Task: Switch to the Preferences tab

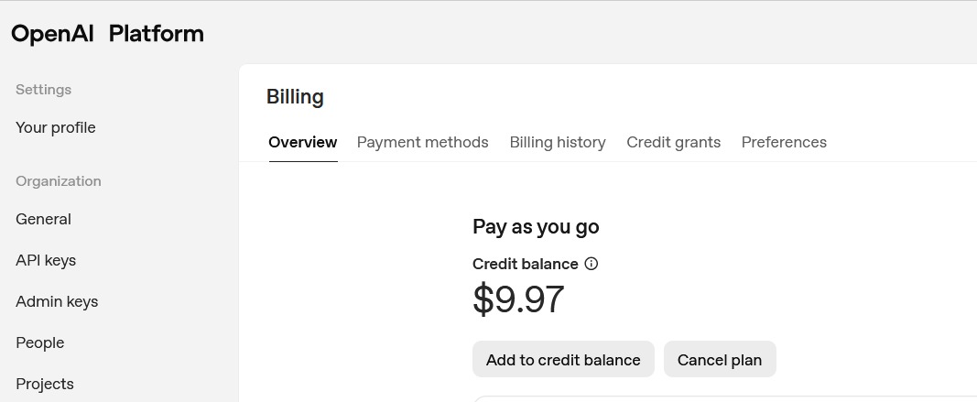Action: pyautogui.click(x=784, y=142)
